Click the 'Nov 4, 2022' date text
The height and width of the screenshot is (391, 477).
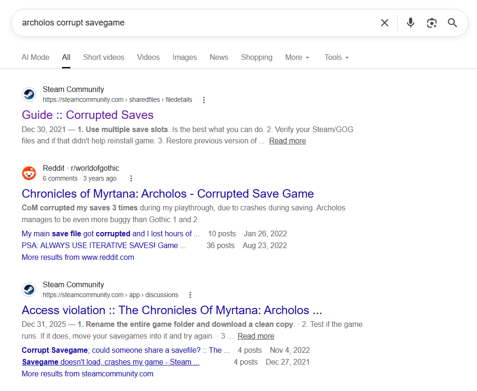(290, 350)
